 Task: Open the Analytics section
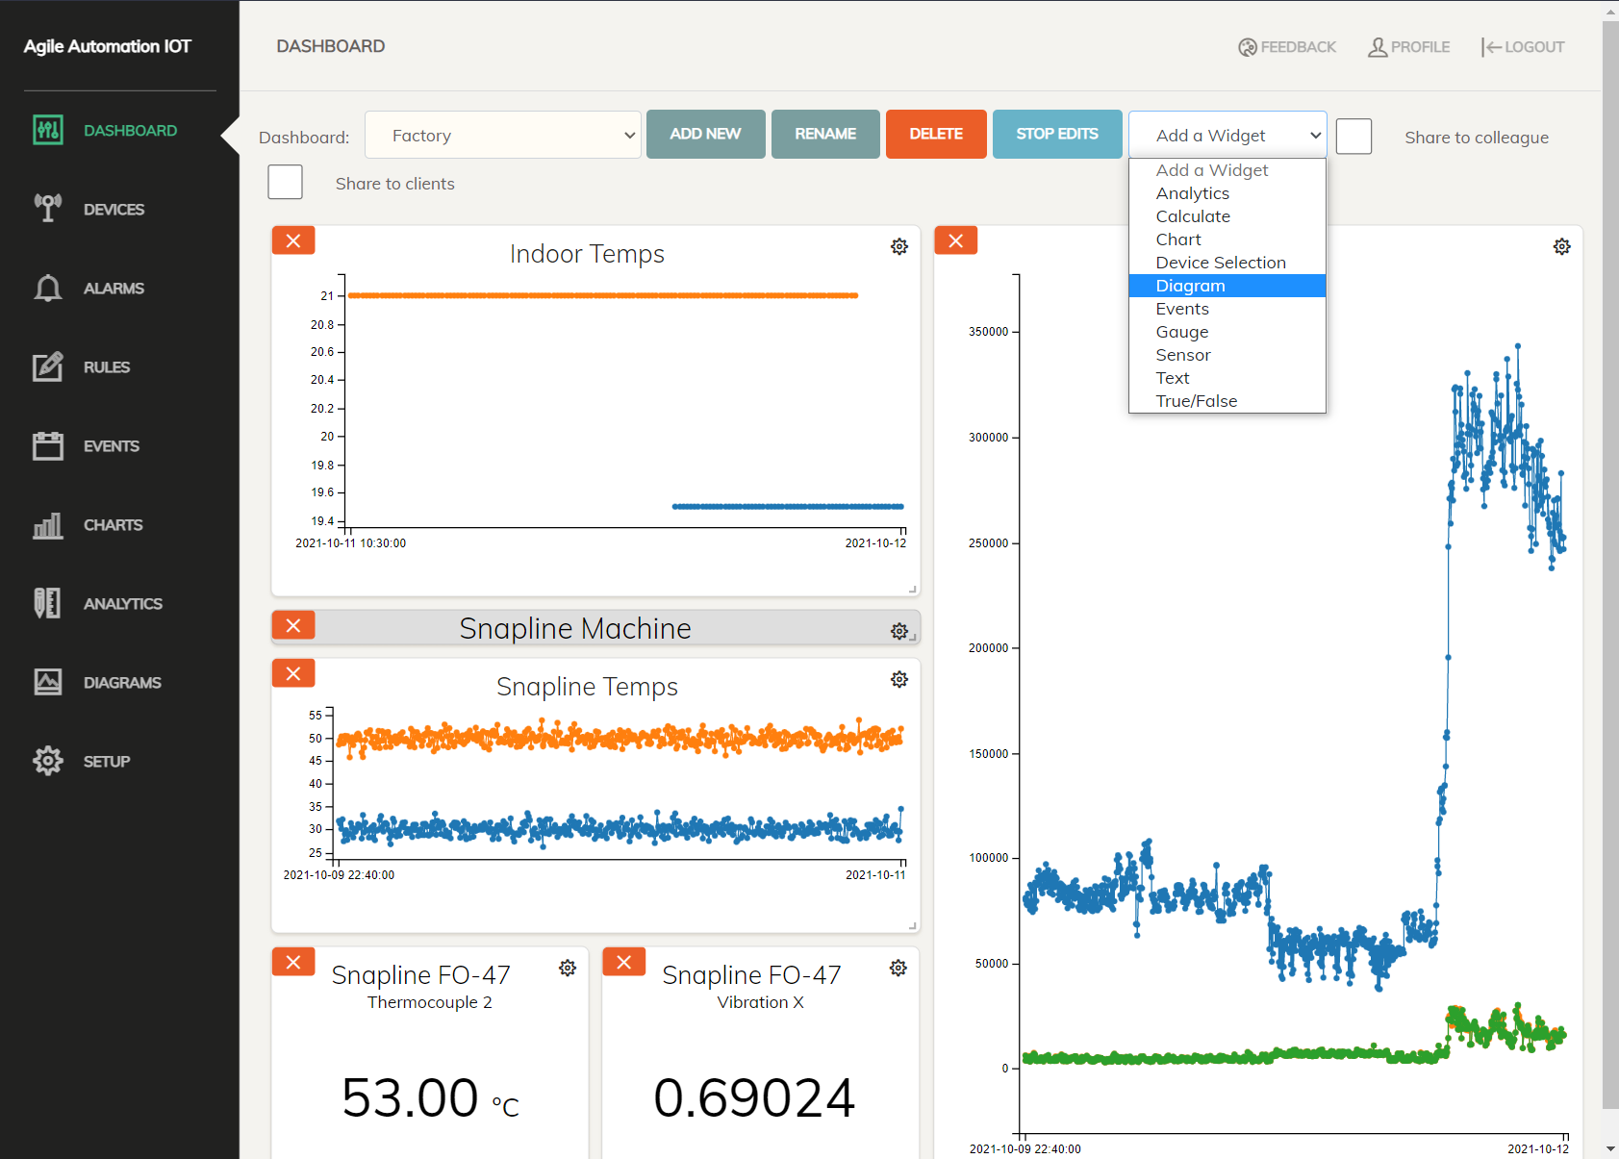pos(123,603)
